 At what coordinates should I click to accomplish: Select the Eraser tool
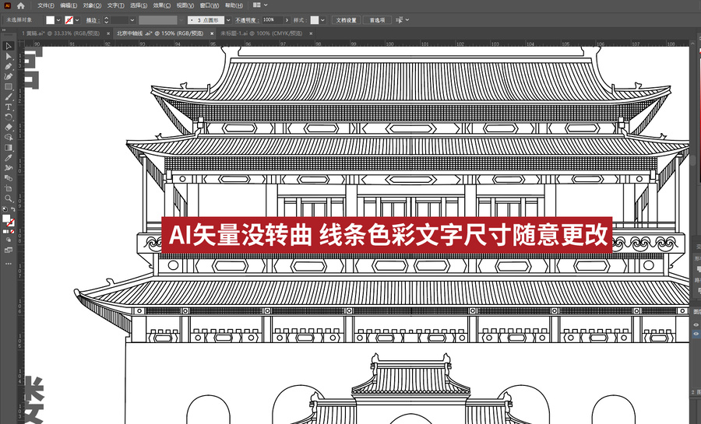[x=8, y=128]
